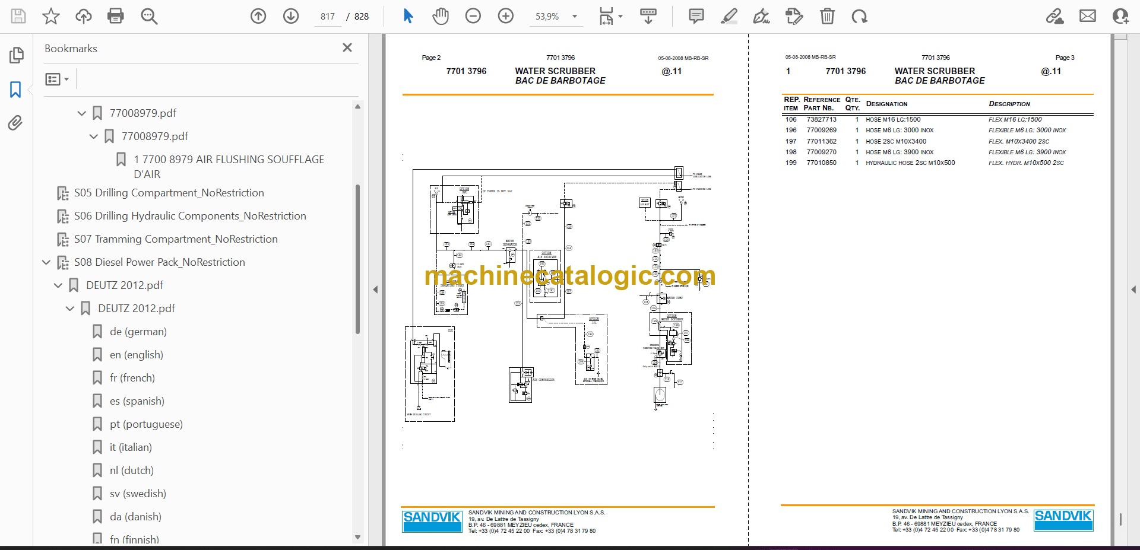
Task: Click bookmarks scroll down arrow
Action: (x=357, y=538)
